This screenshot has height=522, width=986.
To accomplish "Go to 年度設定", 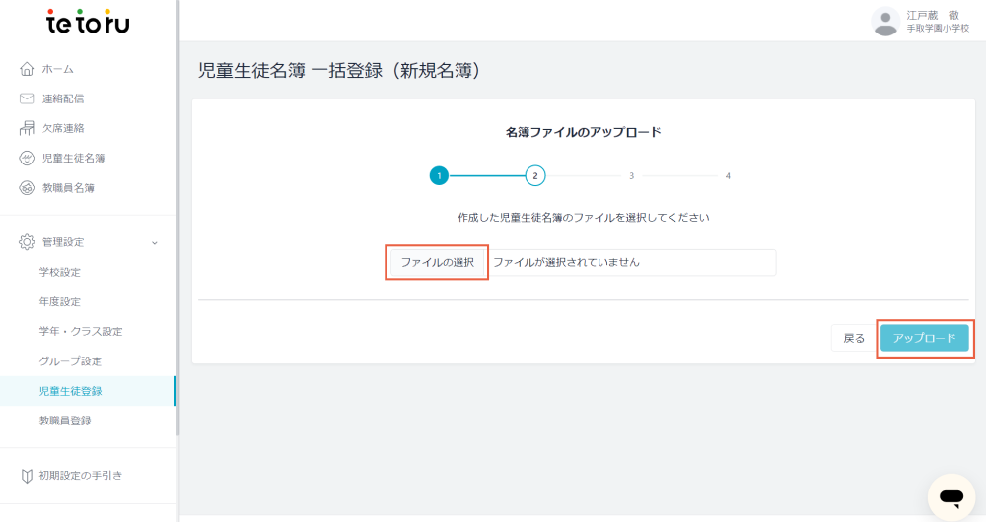I will [60, 302].
